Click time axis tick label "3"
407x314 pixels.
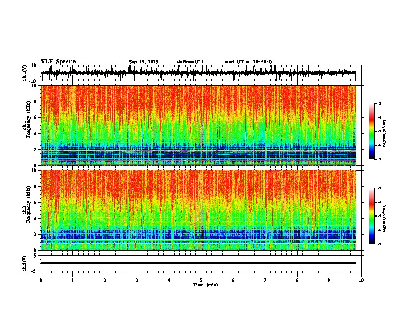coord(137,280)
